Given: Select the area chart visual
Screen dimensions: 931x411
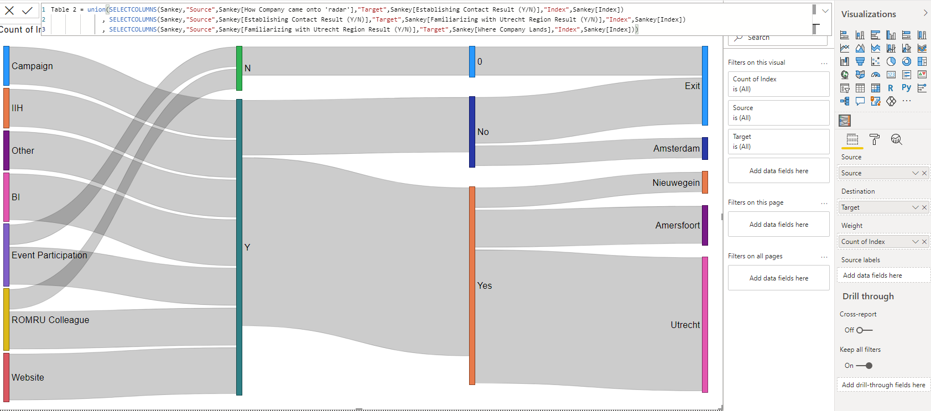Looking at the screenshot, I should click(x=860, y=48).
